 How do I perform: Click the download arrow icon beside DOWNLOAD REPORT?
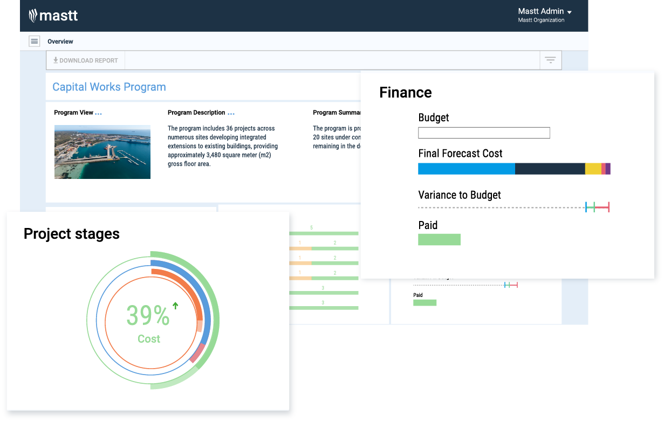55,60
